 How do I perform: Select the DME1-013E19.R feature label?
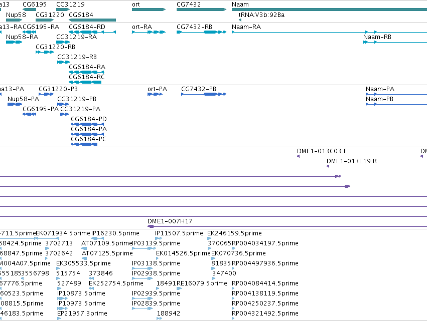[x=352, y=161]
